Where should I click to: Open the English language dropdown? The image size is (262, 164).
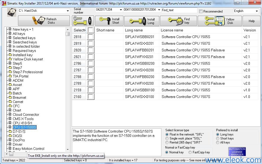(257, 11)
